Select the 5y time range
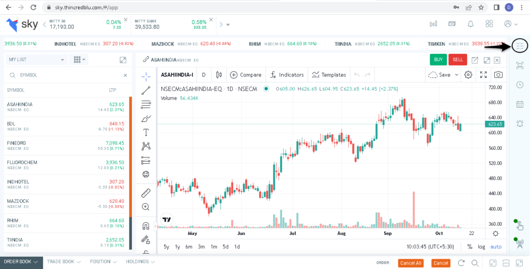Image resolution: width=530 pixels, height=269 pixels. coord(166,247)
